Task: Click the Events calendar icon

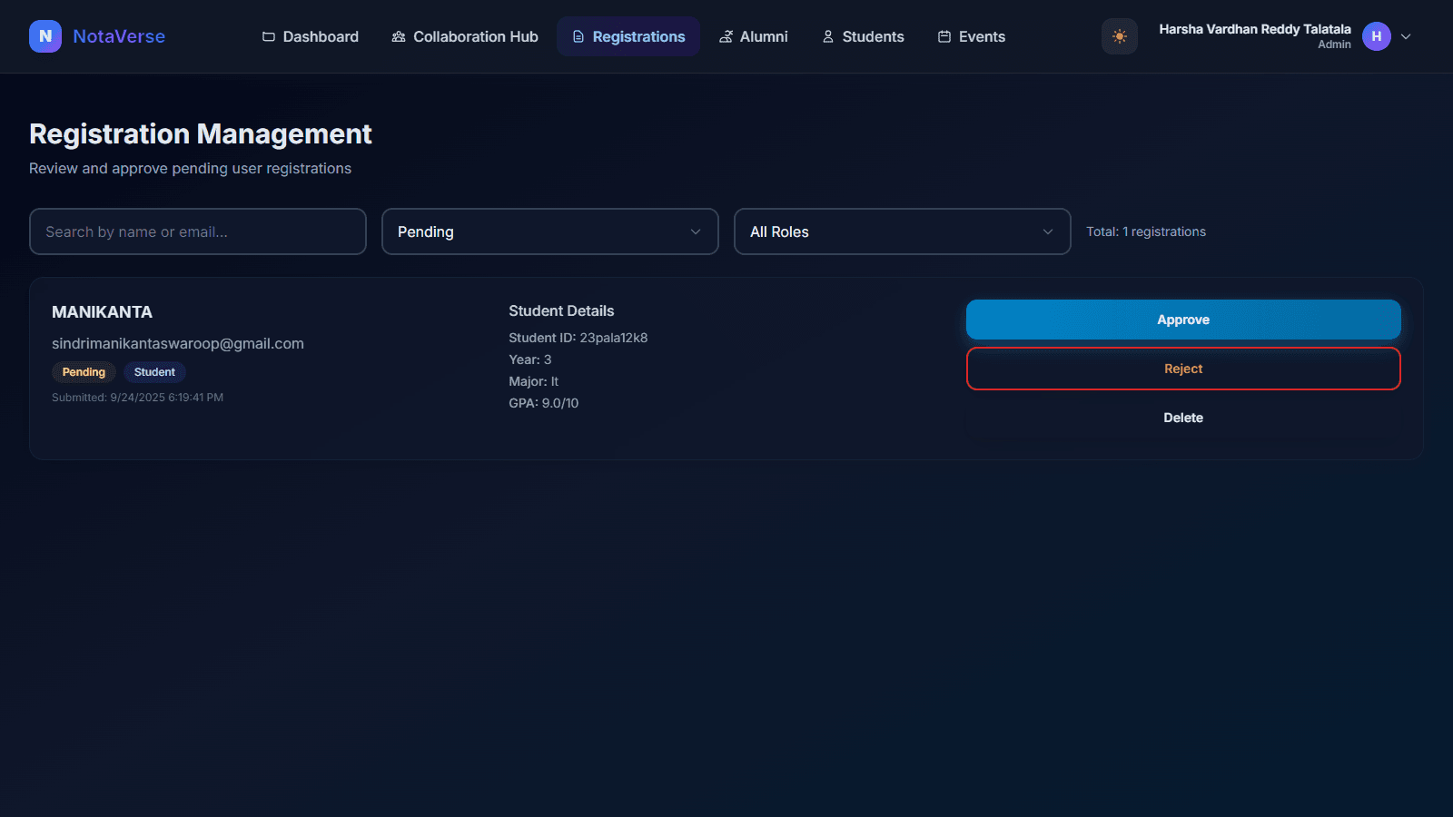Action: point(944,36)
